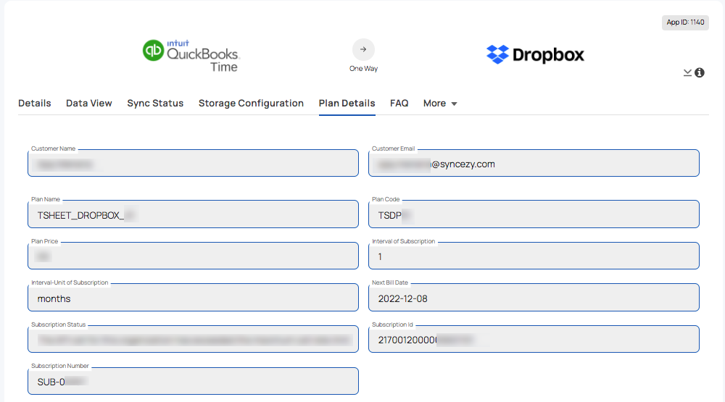Click the info circle icon
Image resolution: width=725 pixels, height=402 pixels.
click(x=700, y=72)
